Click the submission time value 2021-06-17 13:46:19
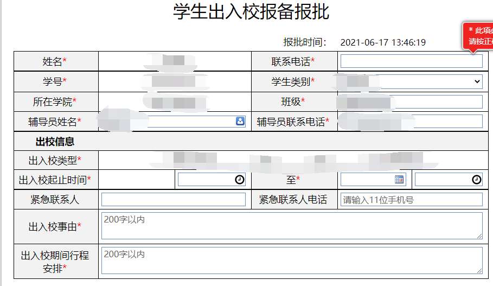The image size is (493, 286). click(x=383, y=42)
